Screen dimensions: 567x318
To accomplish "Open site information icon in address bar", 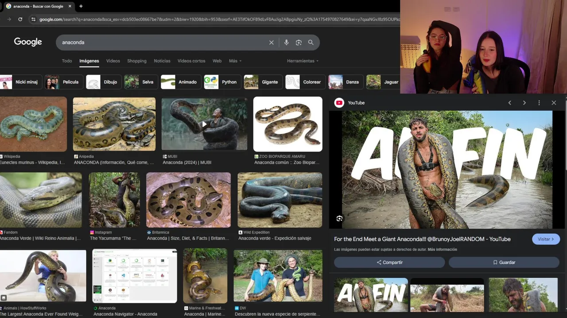I will pos(33,19).
